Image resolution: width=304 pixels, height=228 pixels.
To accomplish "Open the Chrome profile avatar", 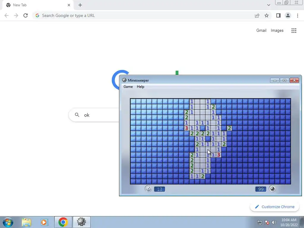I will pos(288,15).
